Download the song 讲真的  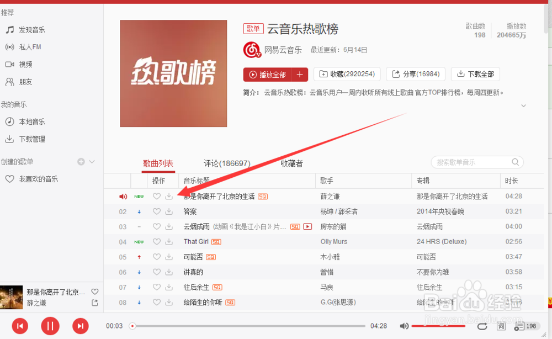(169, 272)
